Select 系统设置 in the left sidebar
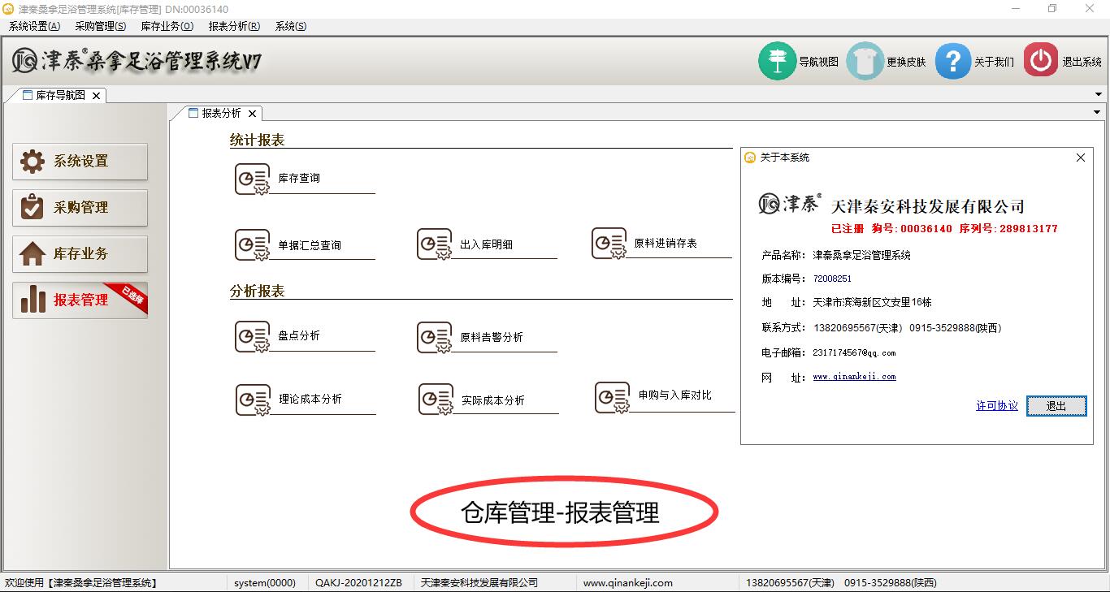This screenshot has width=1110, height=592. click(80, 162)
